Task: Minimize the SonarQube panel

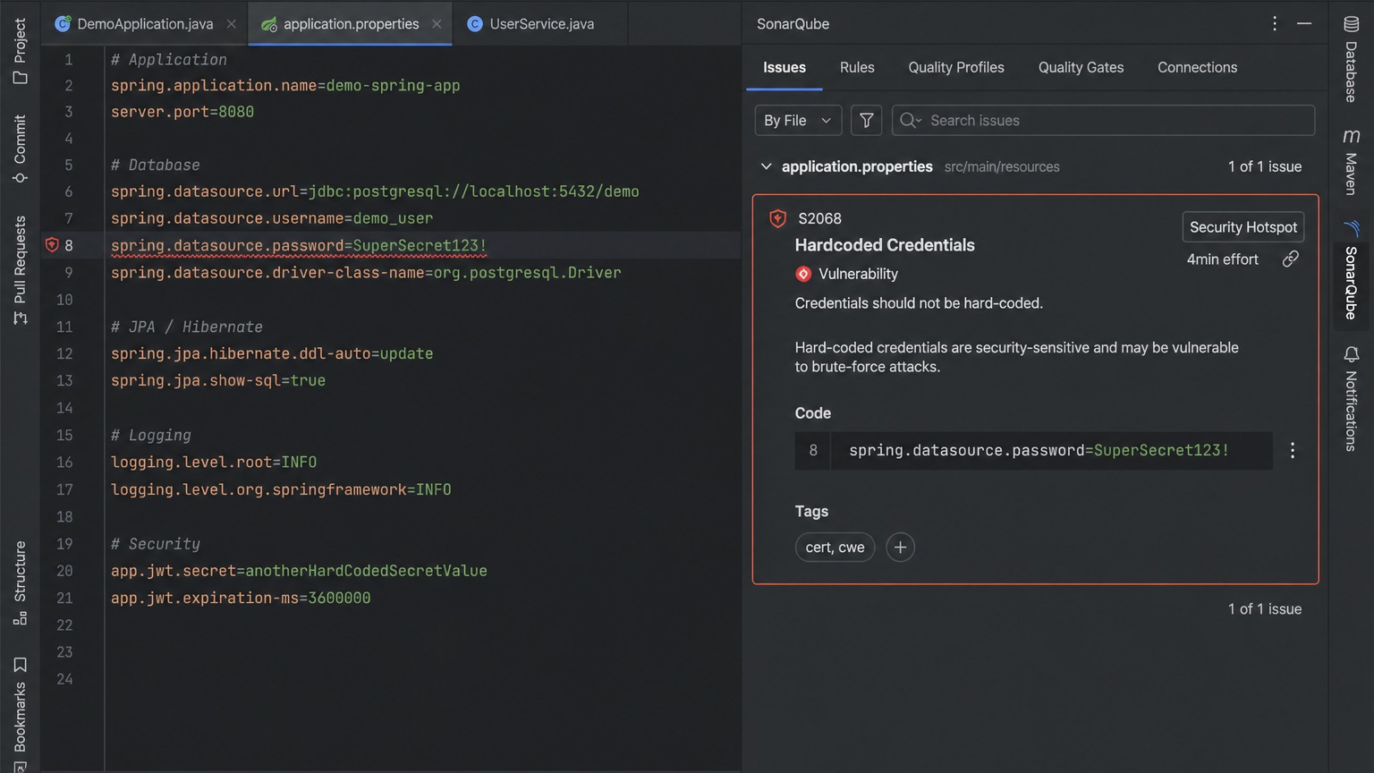Action: coord(1304,24)
